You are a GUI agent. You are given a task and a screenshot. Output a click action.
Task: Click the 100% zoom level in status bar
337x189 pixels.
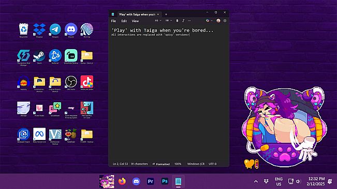tap(178, 164)
